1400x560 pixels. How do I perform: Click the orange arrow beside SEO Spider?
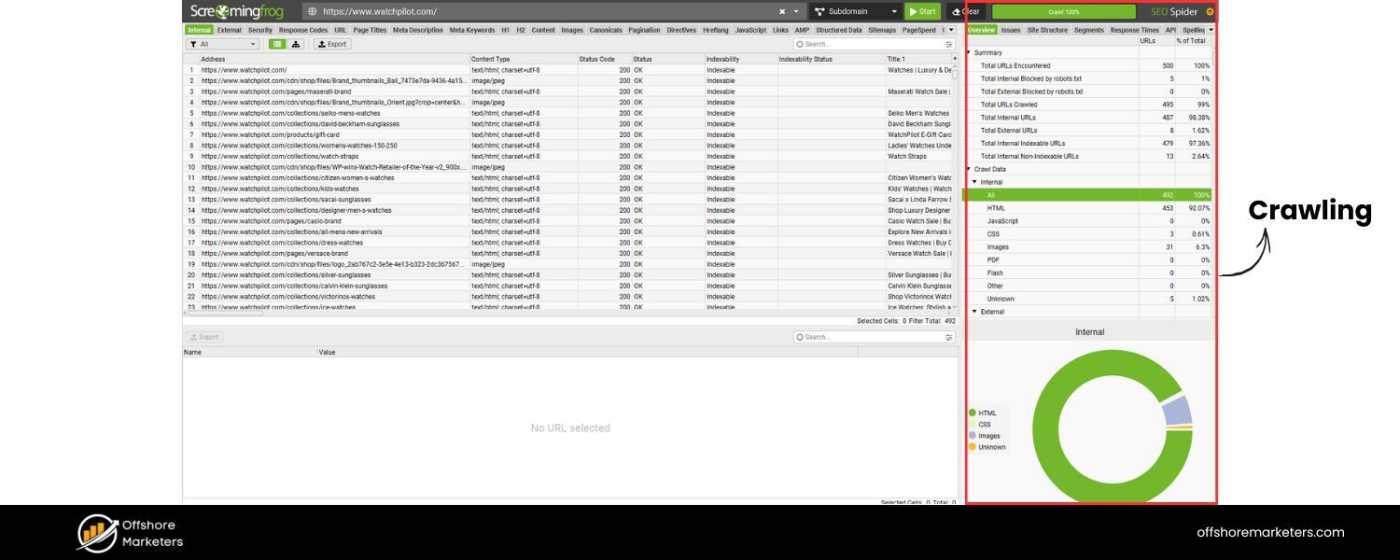point(1209,11)
